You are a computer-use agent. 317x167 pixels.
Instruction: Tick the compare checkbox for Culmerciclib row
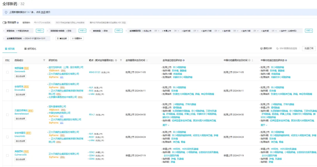7,156
